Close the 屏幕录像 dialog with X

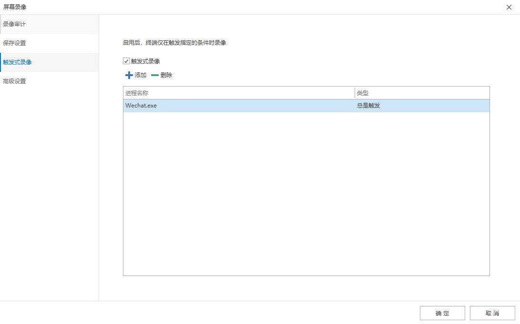[509, 7]
